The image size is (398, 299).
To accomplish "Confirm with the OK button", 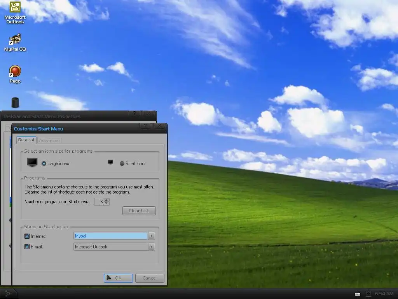I will pyautogui.click(x=118, y=278).
